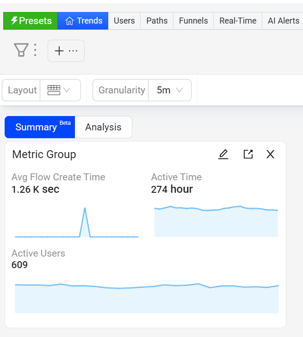Image resolution: width=303 pixels, height=337 pixels.
Task: Click the Active Time area chart
Action: tap(216, 221)
